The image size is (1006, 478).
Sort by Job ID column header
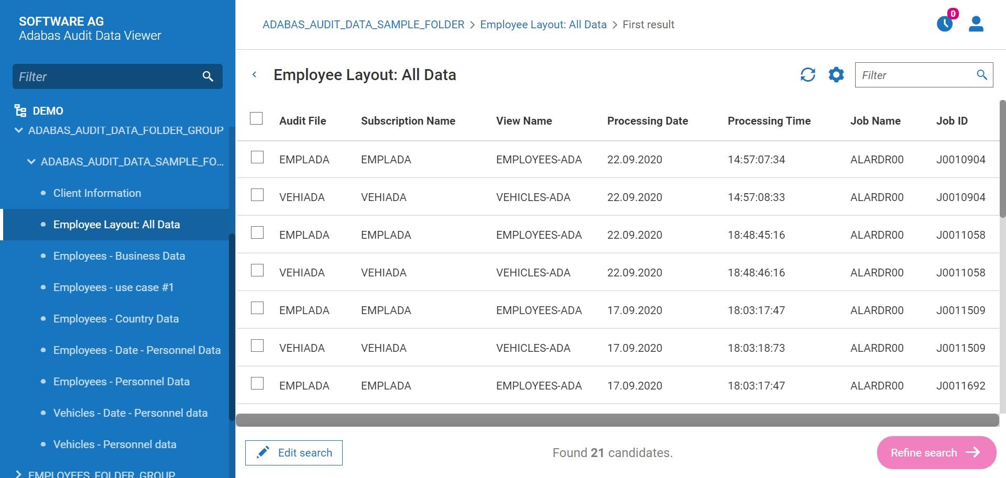952,121
